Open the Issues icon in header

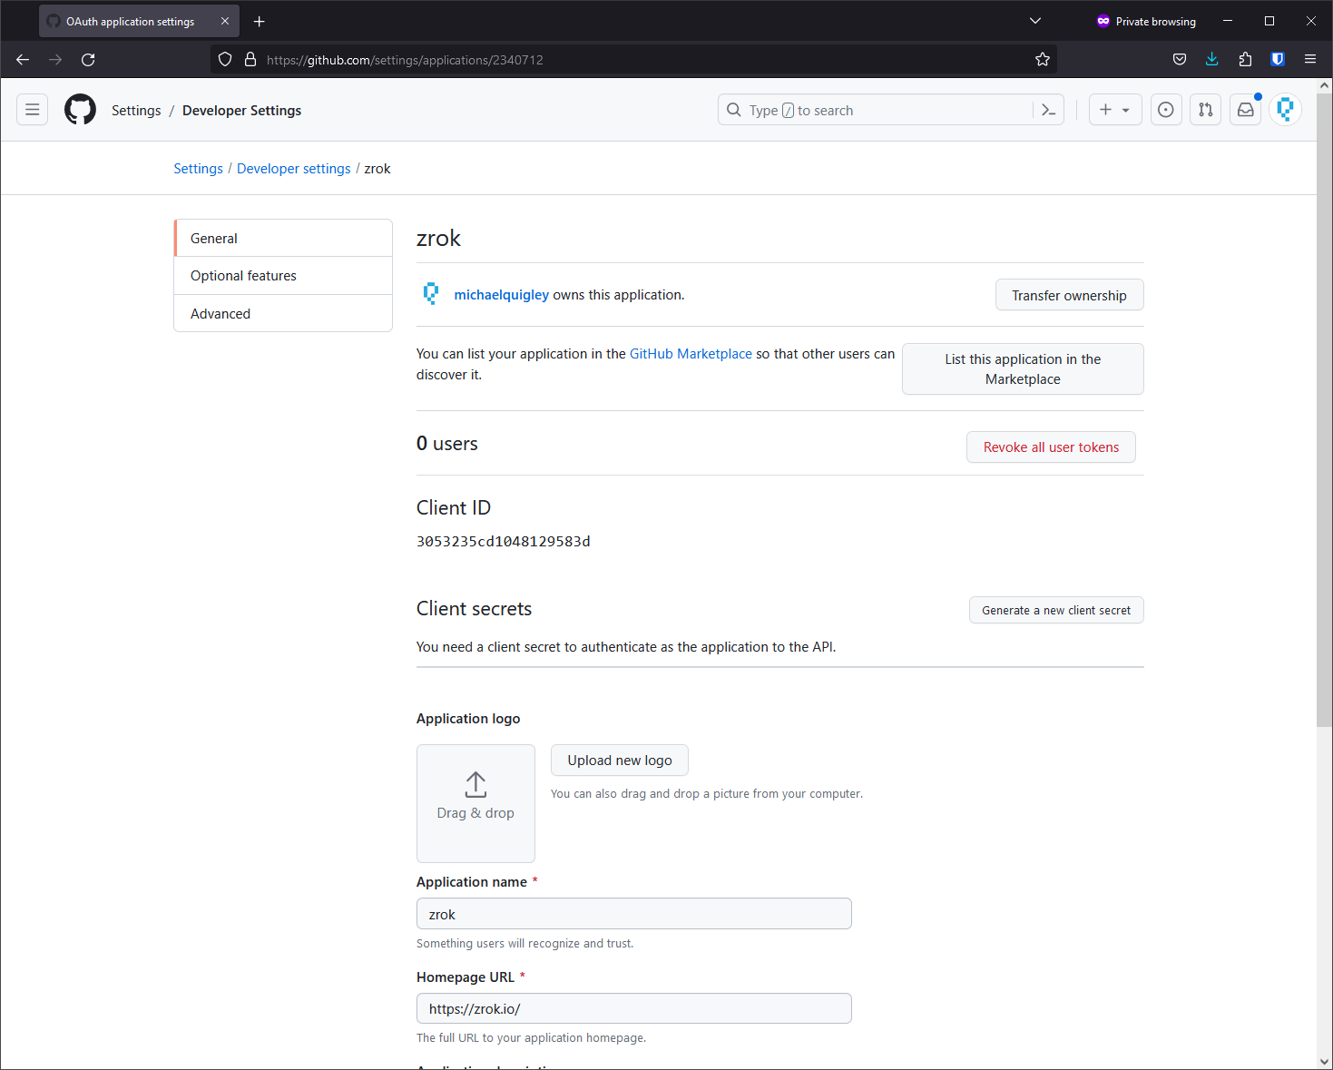click(1166, 110)
